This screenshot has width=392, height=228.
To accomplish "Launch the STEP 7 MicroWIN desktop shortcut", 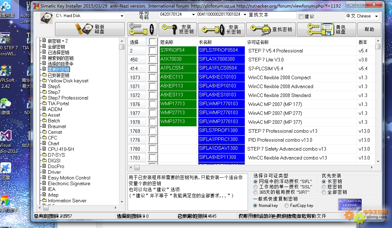I will (7, 44).
